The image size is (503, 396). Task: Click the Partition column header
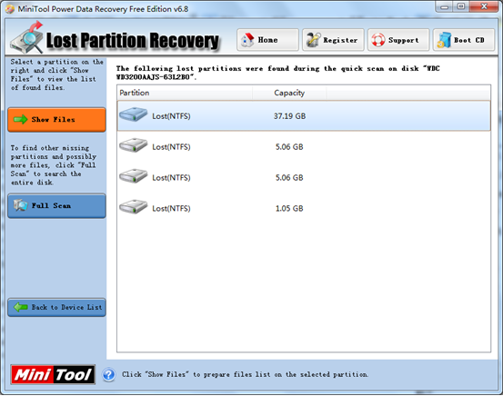coord(185,93)
